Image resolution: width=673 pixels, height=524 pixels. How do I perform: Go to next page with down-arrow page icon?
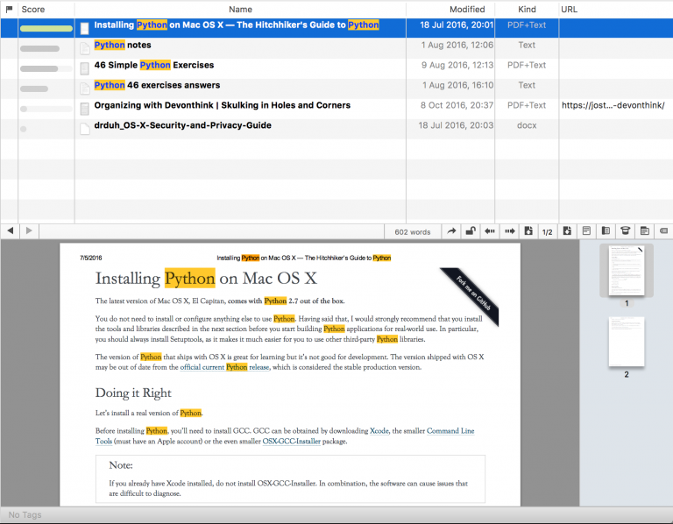tap(567, 231)
